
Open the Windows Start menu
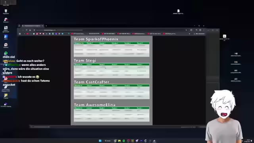pos(100,141)
